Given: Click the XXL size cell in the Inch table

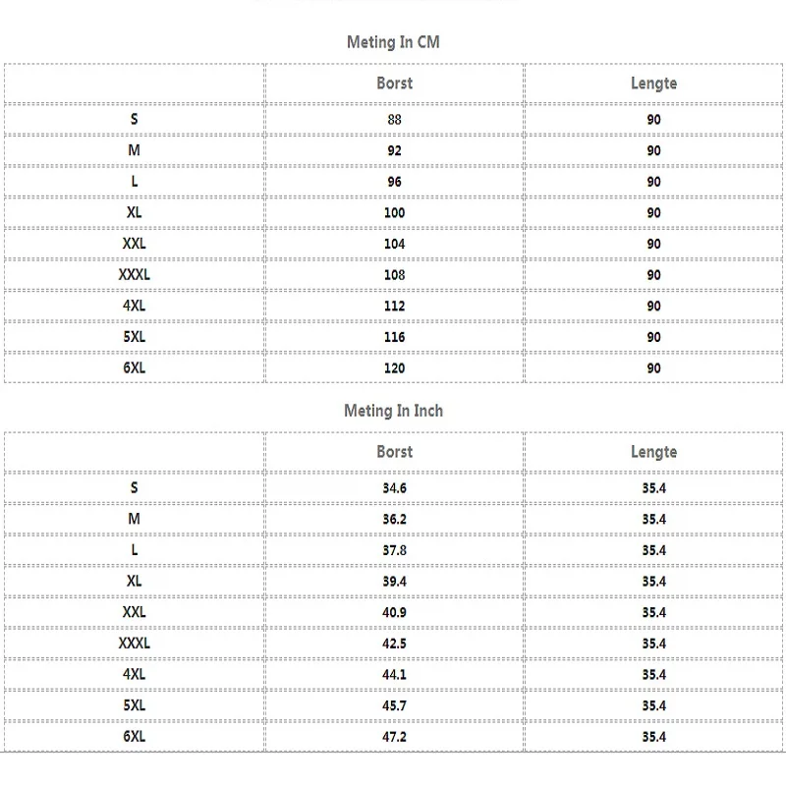Looking at the screenshot, I should pos(135,612).
